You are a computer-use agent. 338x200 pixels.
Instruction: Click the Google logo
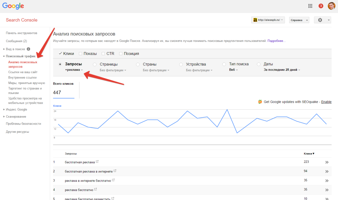coord(13,6)
